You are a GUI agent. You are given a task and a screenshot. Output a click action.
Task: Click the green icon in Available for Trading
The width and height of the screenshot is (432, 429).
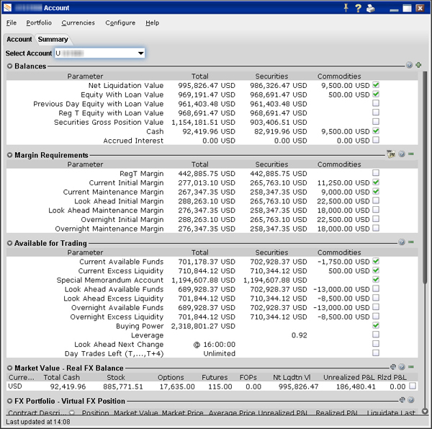point(411,243)
